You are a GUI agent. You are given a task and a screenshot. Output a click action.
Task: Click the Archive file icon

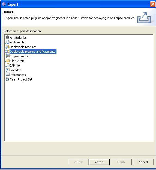point(7,42)
